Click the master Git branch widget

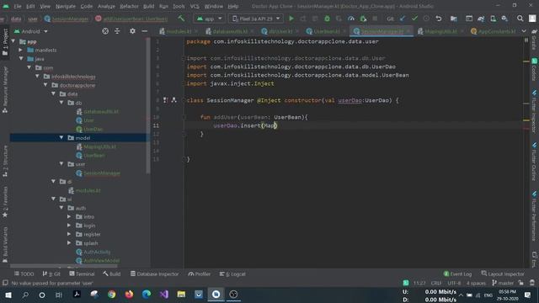(x=502, y=283)
